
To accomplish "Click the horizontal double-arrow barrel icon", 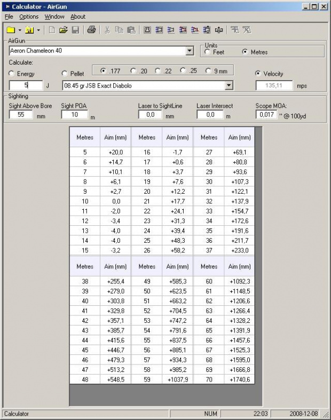I will (219, 30).
